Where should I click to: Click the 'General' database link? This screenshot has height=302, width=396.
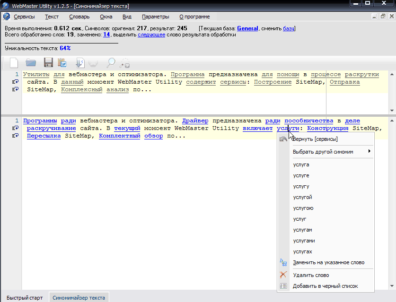pyautogui.click(x=247, y=28)
